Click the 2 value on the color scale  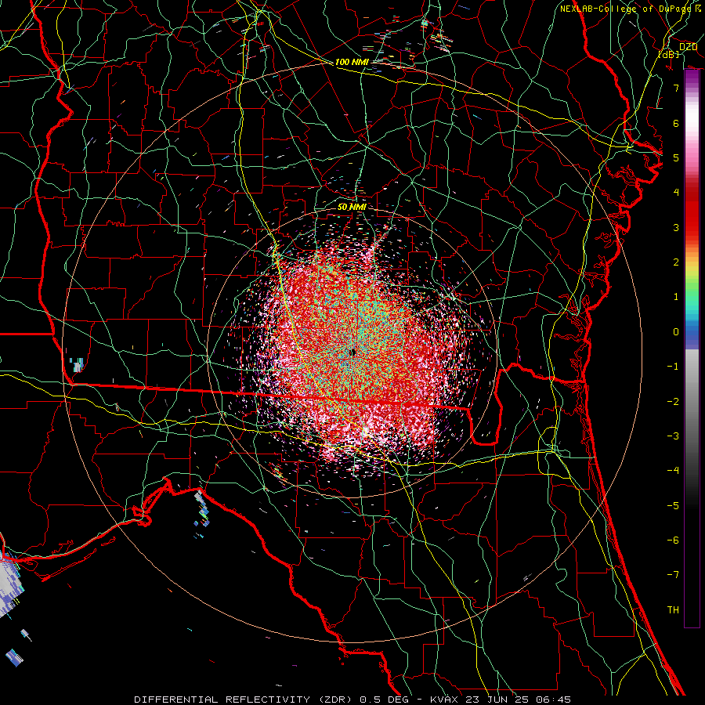(x=676, y=262)
